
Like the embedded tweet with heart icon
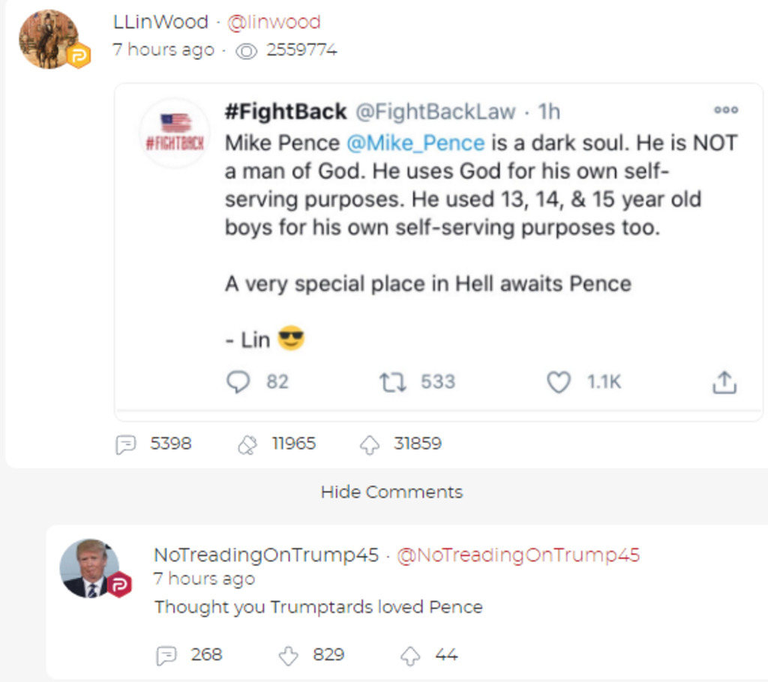pyautogui.click(x=558, y=382)
